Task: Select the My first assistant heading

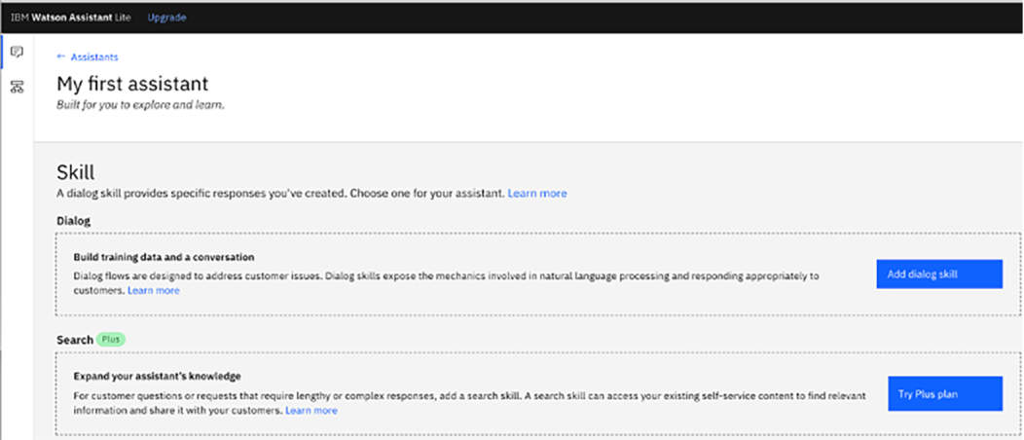Action: pos(132,84)
